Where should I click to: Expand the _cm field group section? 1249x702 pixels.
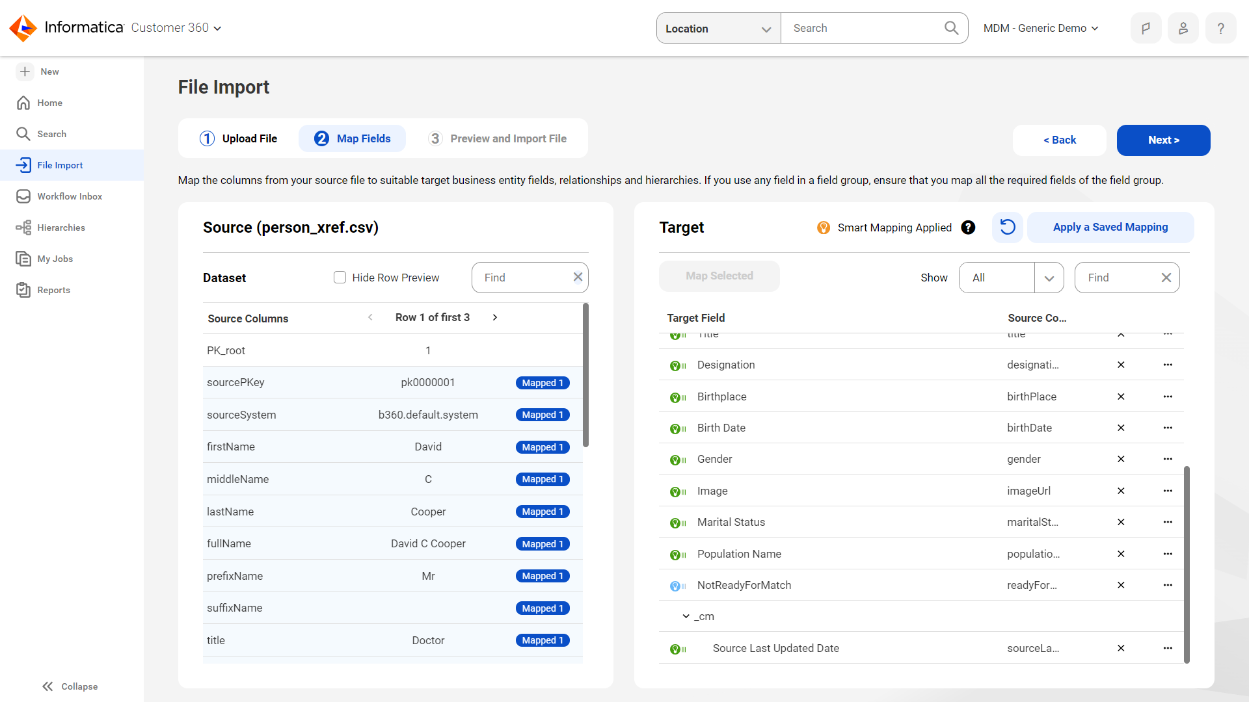tap(686, 616)
